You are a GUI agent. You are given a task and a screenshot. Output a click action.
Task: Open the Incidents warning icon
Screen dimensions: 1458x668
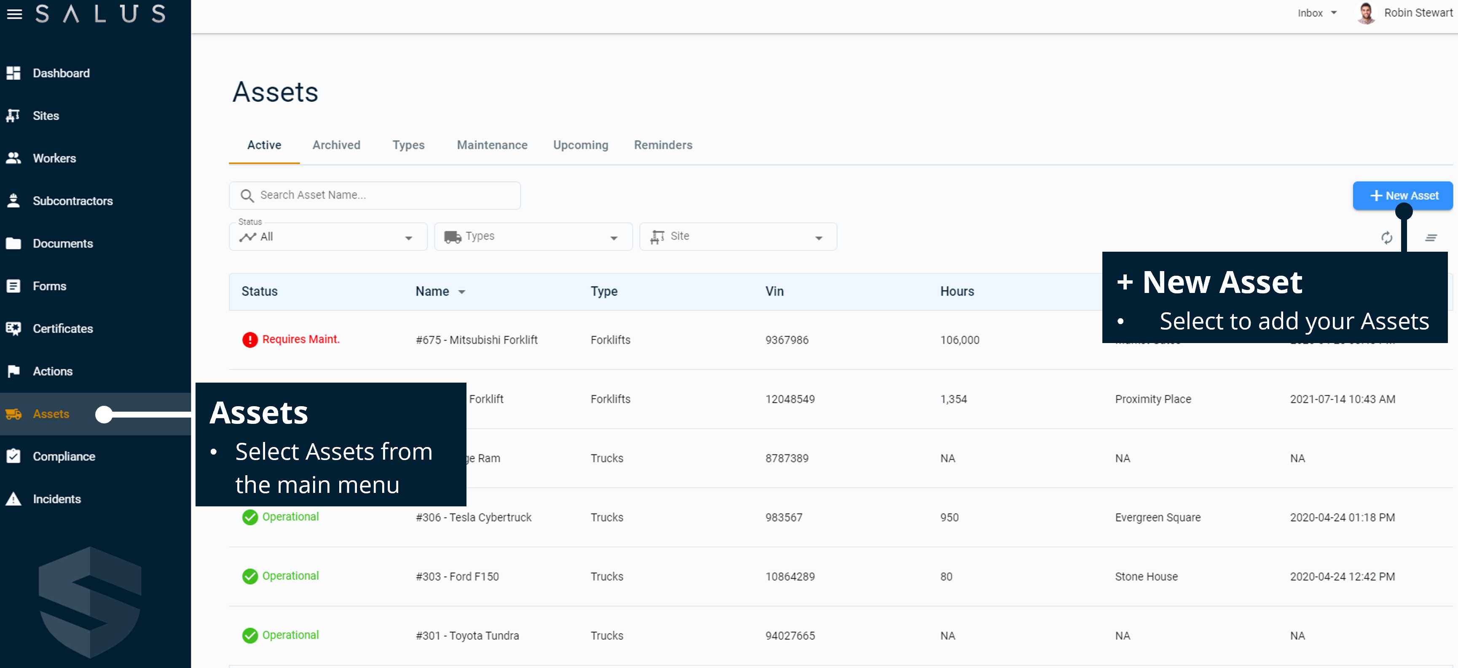coord(14,498)
